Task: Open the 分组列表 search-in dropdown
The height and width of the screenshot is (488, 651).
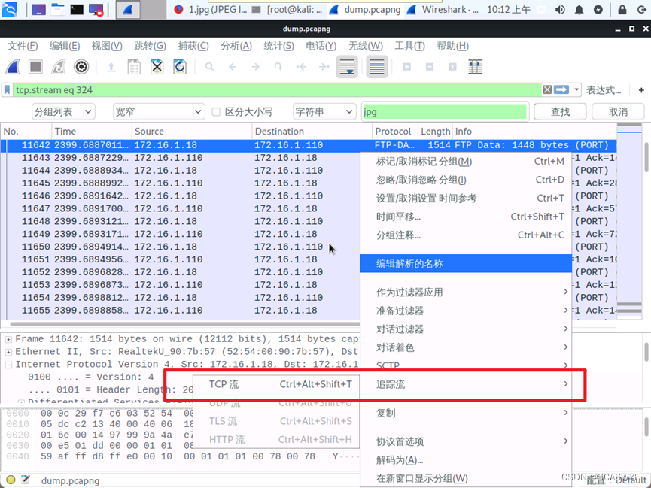Action: (63, 111)
